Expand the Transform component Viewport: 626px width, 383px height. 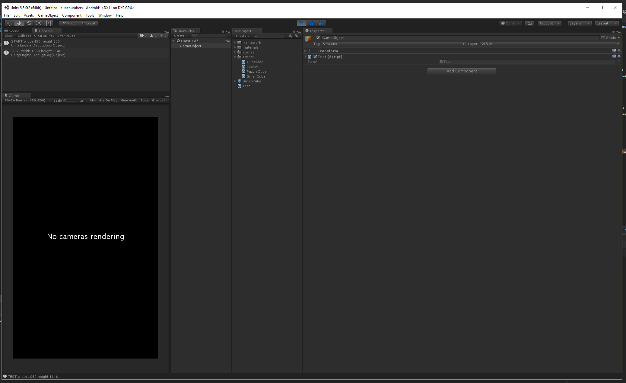(x=306, y=51)
